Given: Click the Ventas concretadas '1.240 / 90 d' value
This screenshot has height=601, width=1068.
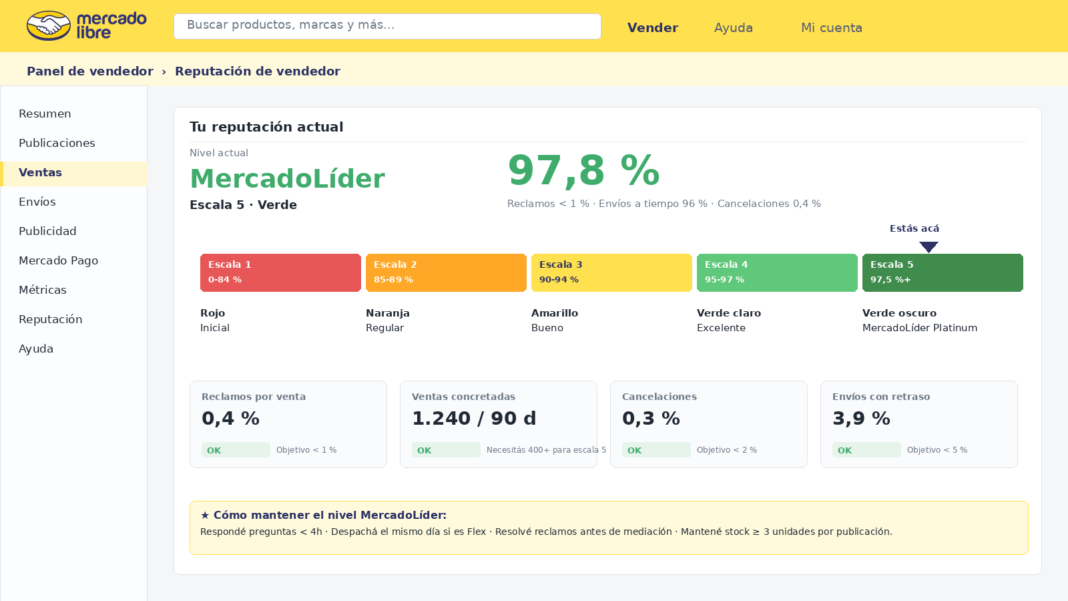Looking at the screenshot, I should click(474, 419).
